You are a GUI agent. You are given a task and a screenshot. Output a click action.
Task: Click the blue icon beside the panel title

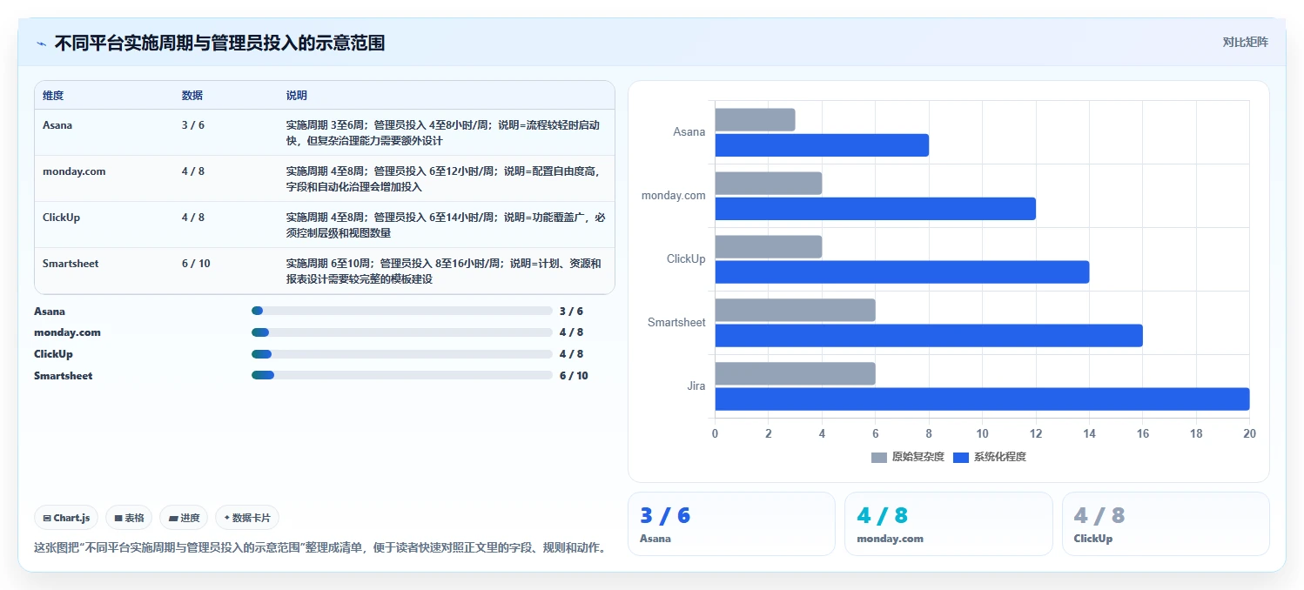coord(41,43)
